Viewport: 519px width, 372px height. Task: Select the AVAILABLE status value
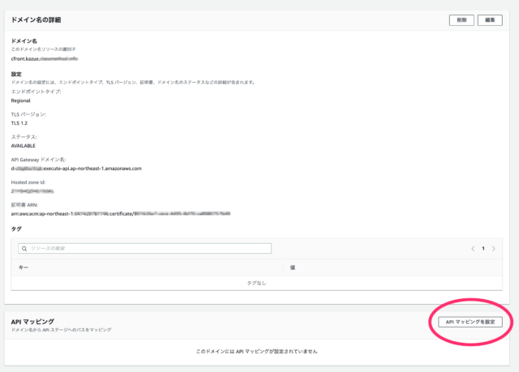pyautogui.click(x=24, y=146)
